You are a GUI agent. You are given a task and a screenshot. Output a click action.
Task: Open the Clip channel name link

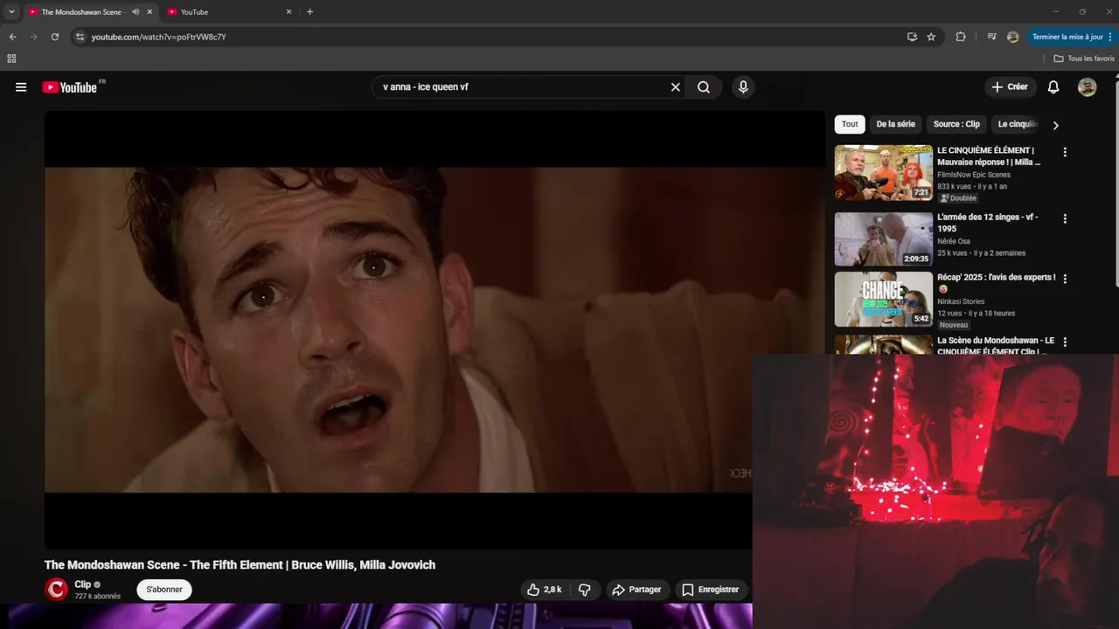point(83,584)
